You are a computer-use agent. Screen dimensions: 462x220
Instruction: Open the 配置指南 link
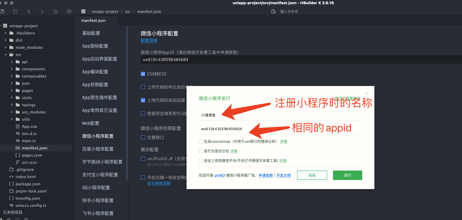point(149,40)
